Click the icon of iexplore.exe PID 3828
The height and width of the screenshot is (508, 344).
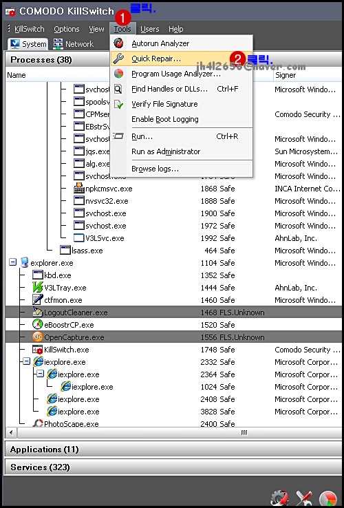coord(52,411)
